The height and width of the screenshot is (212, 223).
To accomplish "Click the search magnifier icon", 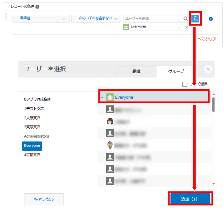I will pos(186,19).
